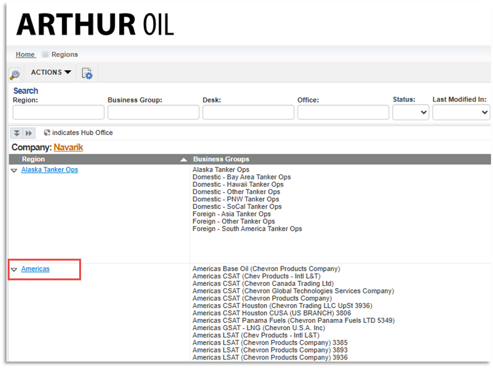Image resolution: width=493 pixels, height=368 pixels.
Task: Click the expand all double-arrow down icon
Action: tap(17, 133)
